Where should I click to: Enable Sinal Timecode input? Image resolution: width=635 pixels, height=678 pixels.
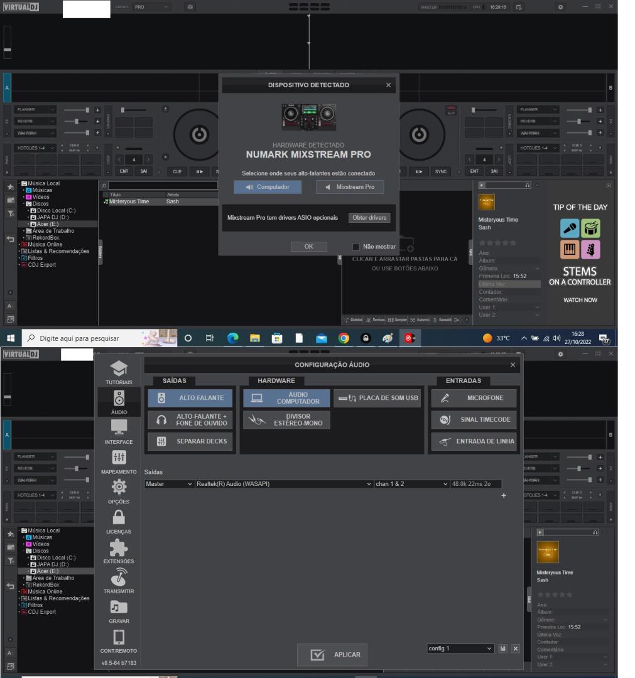474,419
